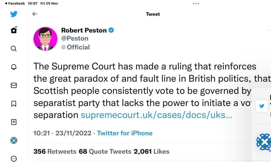The image size is (271, 162).
Task: Open the Home feed icon
Action: coord(14,30)
